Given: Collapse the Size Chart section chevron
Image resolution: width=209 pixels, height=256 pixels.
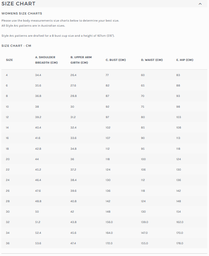Looking at the screenshot, I should [x=200, y=4].
